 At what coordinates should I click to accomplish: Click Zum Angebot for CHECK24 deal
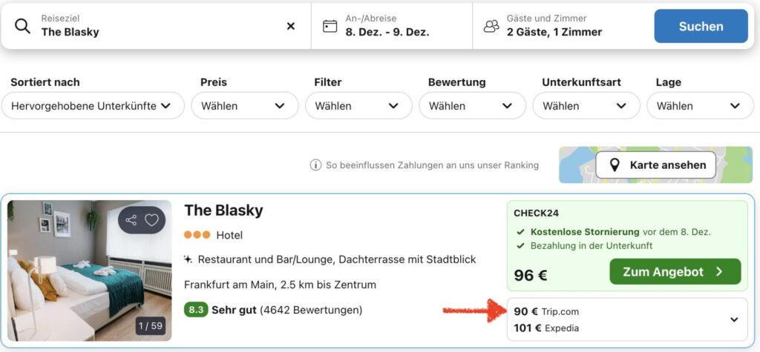[675, 272]
